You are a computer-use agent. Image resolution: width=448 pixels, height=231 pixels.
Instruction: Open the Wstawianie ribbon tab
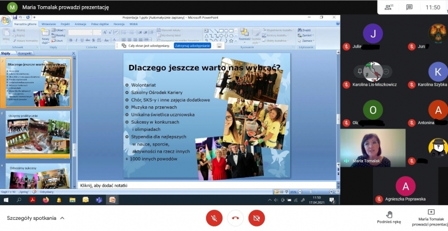tap(49, 24)
